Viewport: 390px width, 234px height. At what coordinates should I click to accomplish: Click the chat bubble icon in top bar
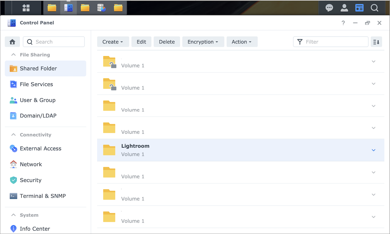pos(329,8)
